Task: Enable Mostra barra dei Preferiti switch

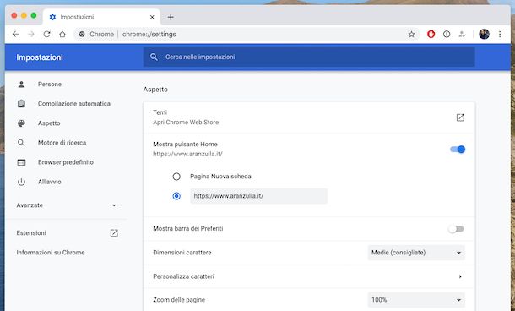Action: click(x=456, y=229)
